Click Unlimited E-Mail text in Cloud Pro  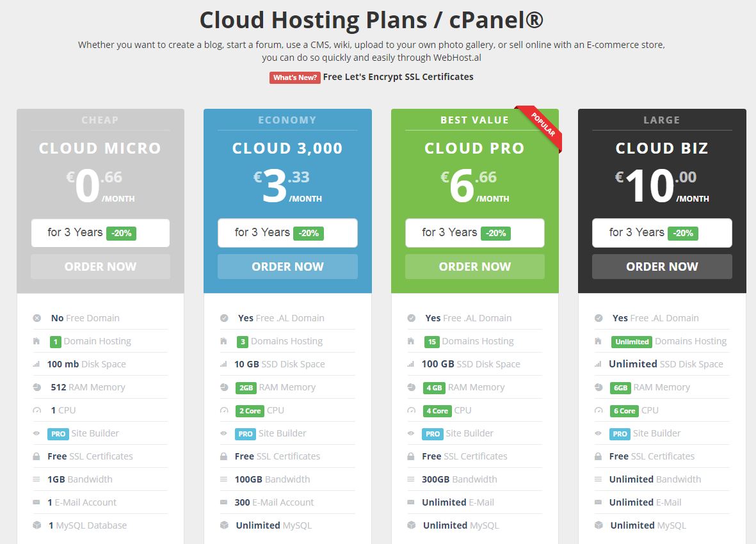tap(458, 502)
